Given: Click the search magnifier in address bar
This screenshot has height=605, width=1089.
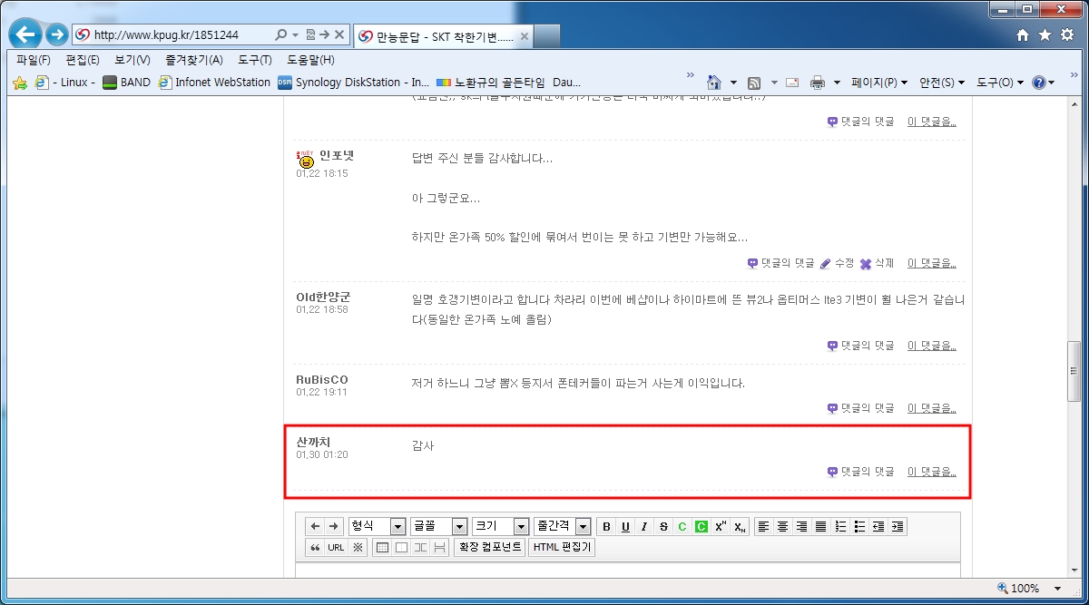Looking at the screenshot, I should [x=281, y=34].
